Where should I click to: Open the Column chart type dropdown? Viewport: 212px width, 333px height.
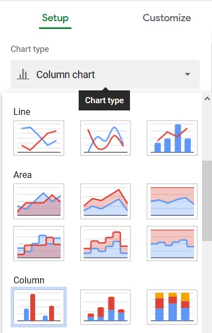tap(105, 74)
